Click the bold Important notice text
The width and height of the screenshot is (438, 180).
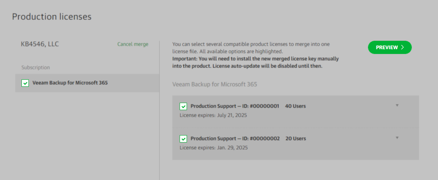coord(255,62)
